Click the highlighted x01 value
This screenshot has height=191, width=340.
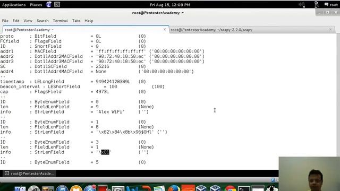point(105,152)
